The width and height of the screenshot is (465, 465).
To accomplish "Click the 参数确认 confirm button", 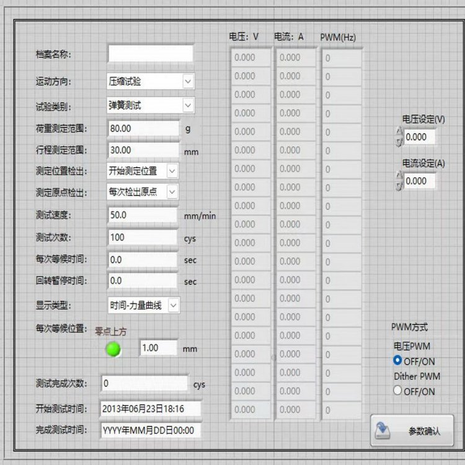I will 412,430.
